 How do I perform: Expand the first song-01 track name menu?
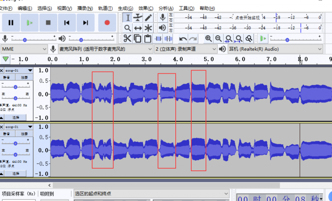click(x=30, y=70)
